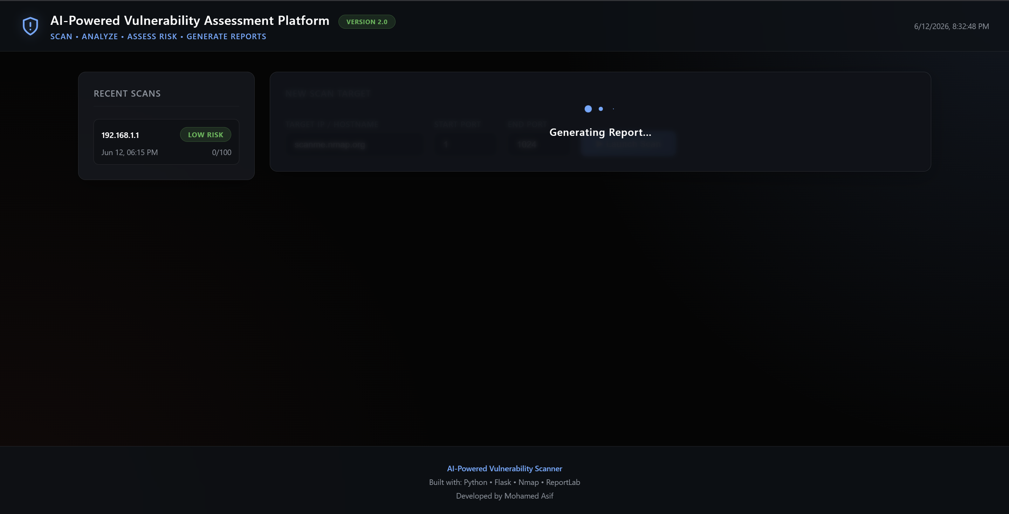
Task: Click the RECENT SCANS heading
Action: (x=127, y=93)
